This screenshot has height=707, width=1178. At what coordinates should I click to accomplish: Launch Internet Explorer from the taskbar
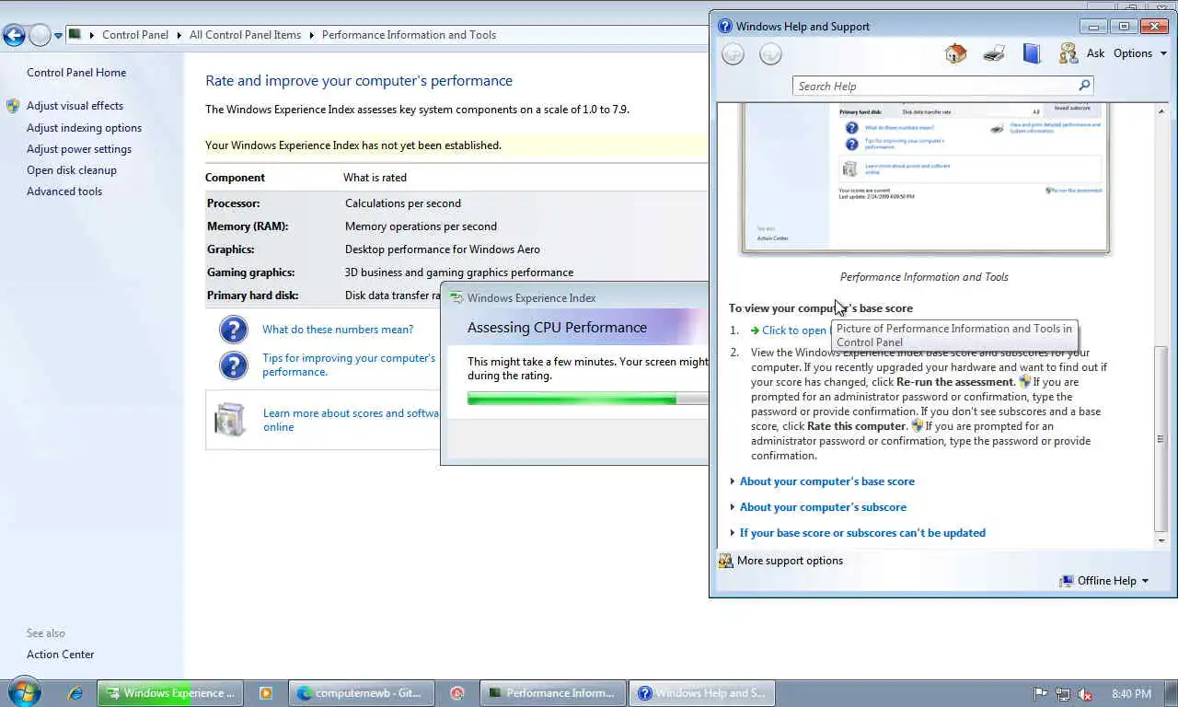point(75,693)
